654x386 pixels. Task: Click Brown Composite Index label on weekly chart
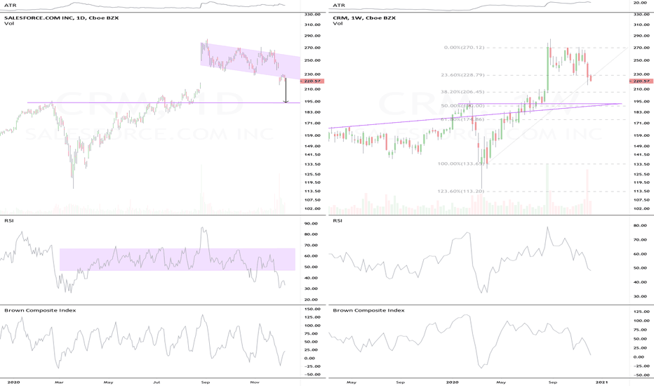click(368, 310)
